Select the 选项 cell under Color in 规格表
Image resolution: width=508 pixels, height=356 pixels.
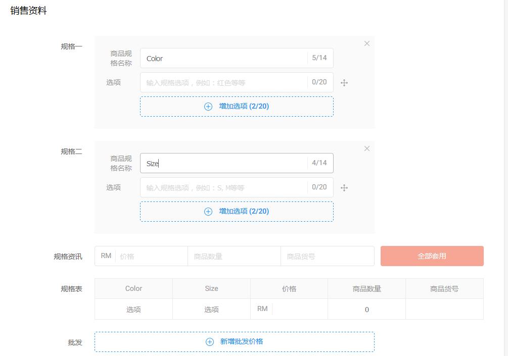tap(133, 309)
